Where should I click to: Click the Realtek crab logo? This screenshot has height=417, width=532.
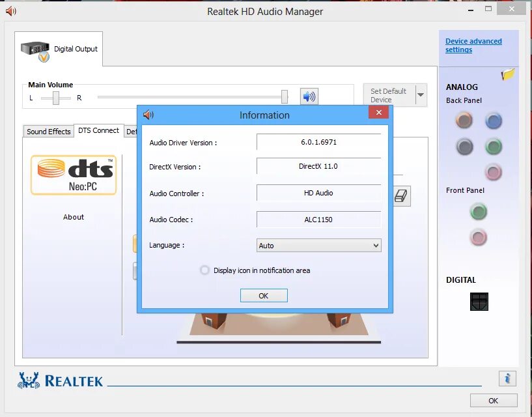pyautogui.click(x=29, y=381)
